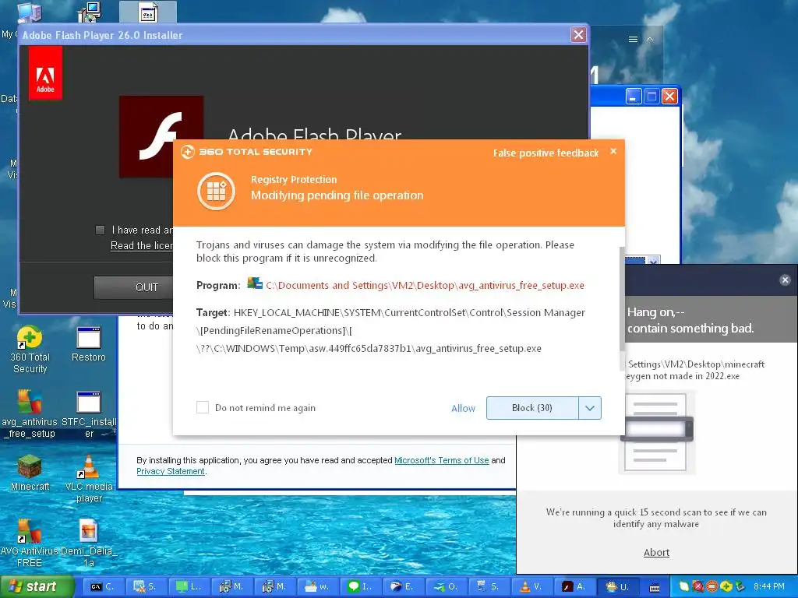The height and width of the screenshot is (598, 798).
Task: Tick the I have read license checkbox
Action: pyautogui.click(x=101, y=230)
